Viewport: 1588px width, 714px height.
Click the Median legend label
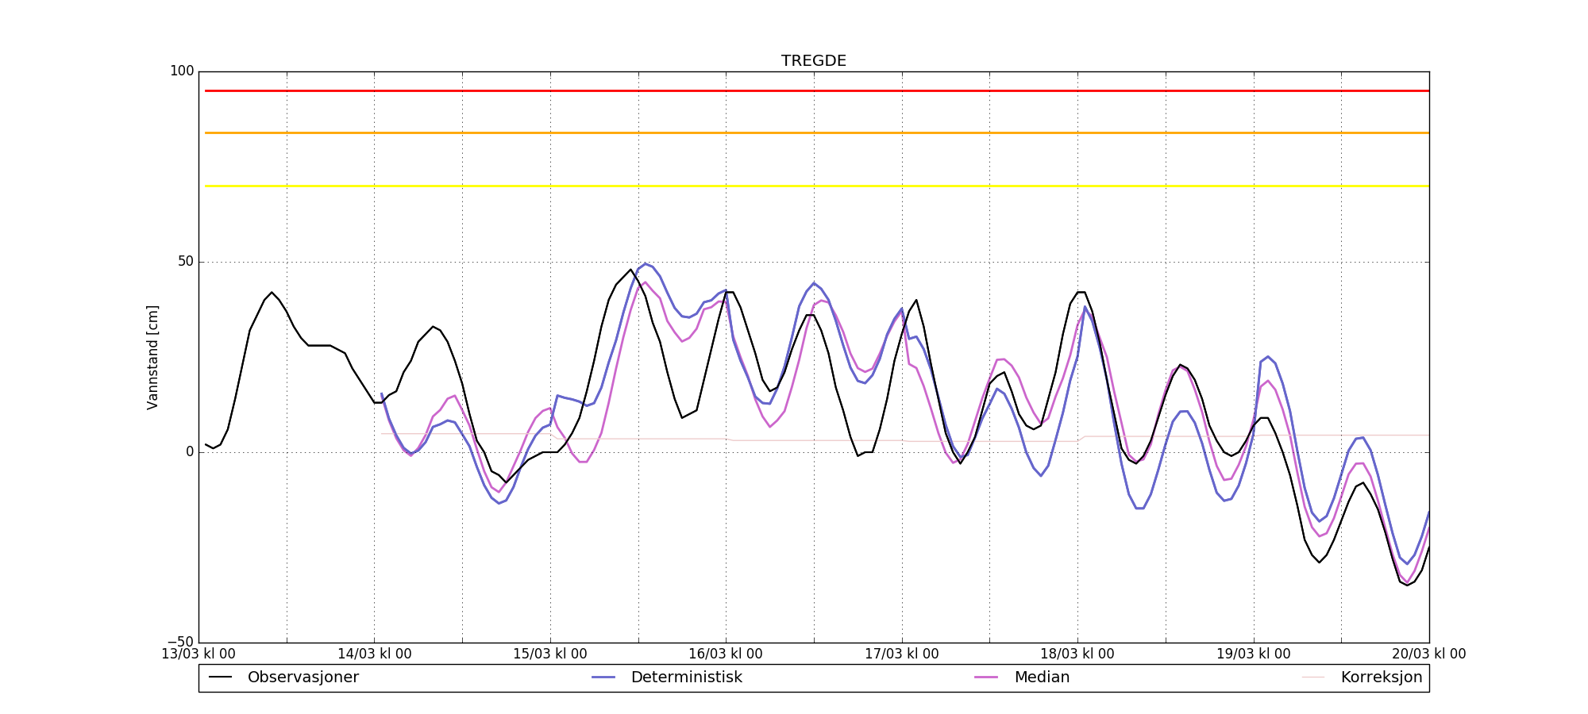click(1041, 678)
